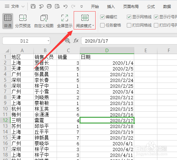Screen dimensions: 177x160
Task: Open the fx insert function button
Action: pos(76,41)
